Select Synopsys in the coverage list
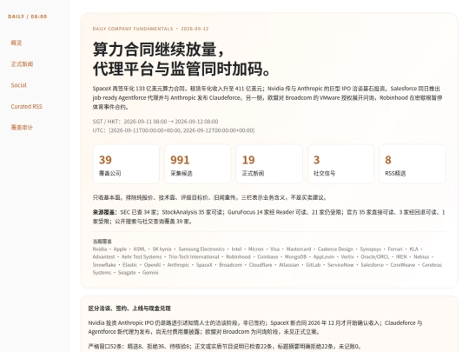Viewport: 469px width, 352px height. [x=370, y=249]
